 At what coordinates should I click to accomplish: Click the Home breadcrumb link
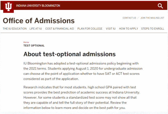pos(26,42)
